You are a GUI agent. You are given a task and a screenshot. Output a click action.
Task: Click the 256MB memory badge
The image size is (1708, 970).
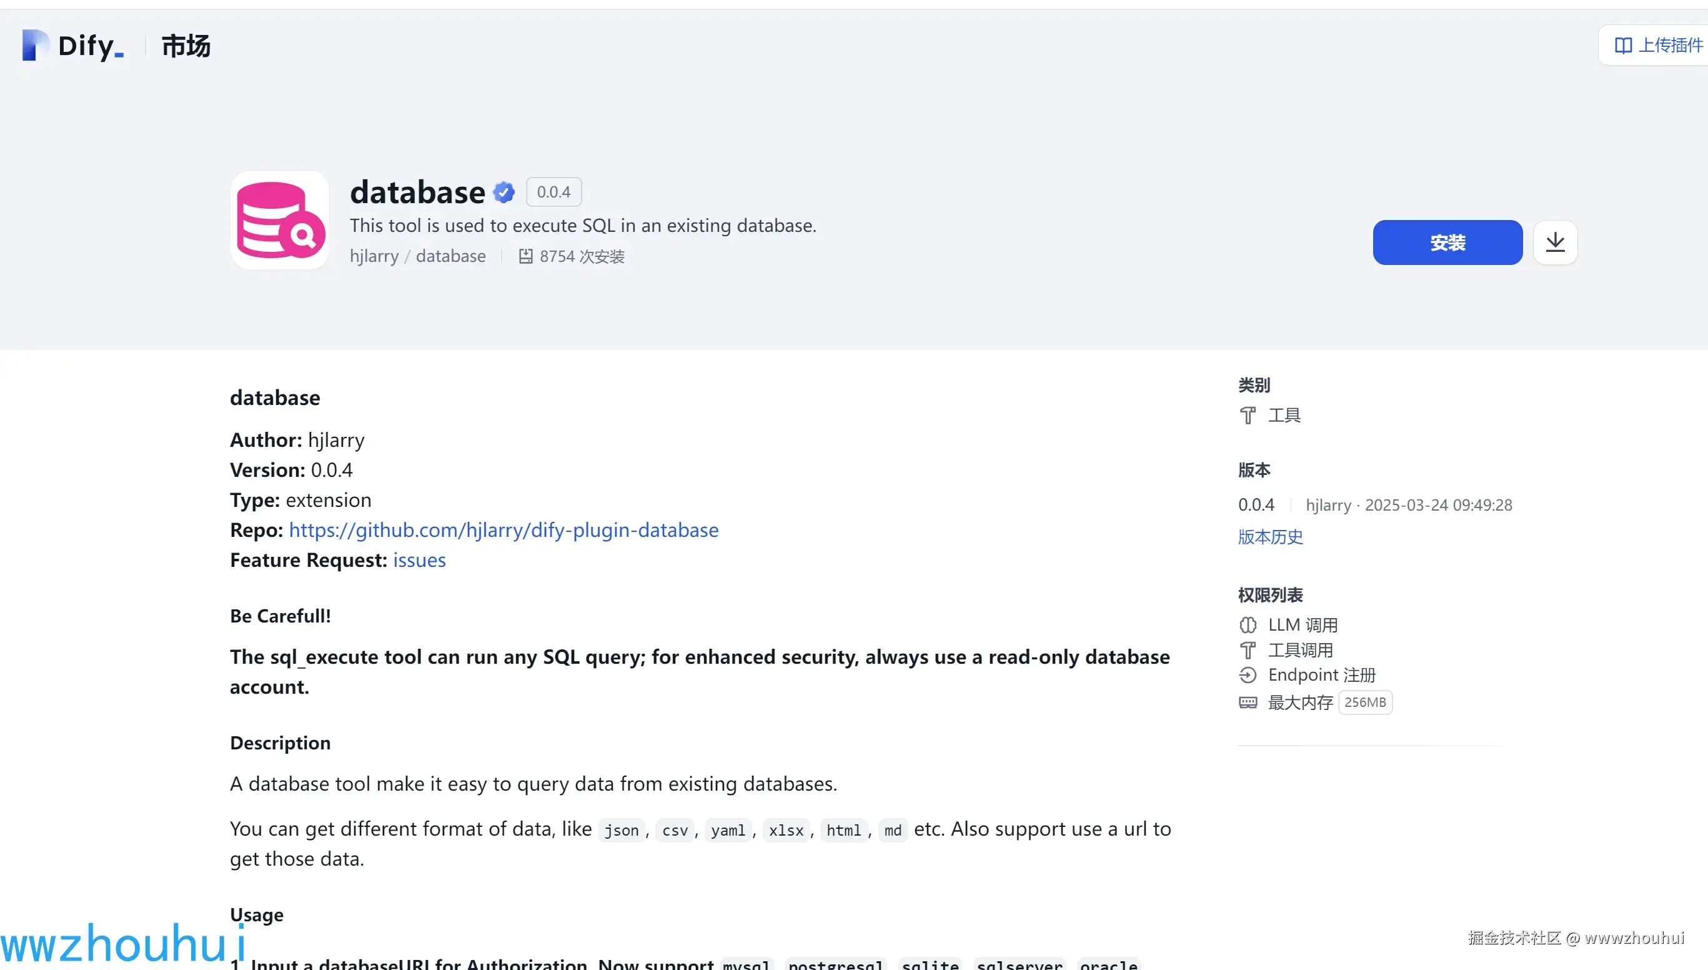point(1366,702)
